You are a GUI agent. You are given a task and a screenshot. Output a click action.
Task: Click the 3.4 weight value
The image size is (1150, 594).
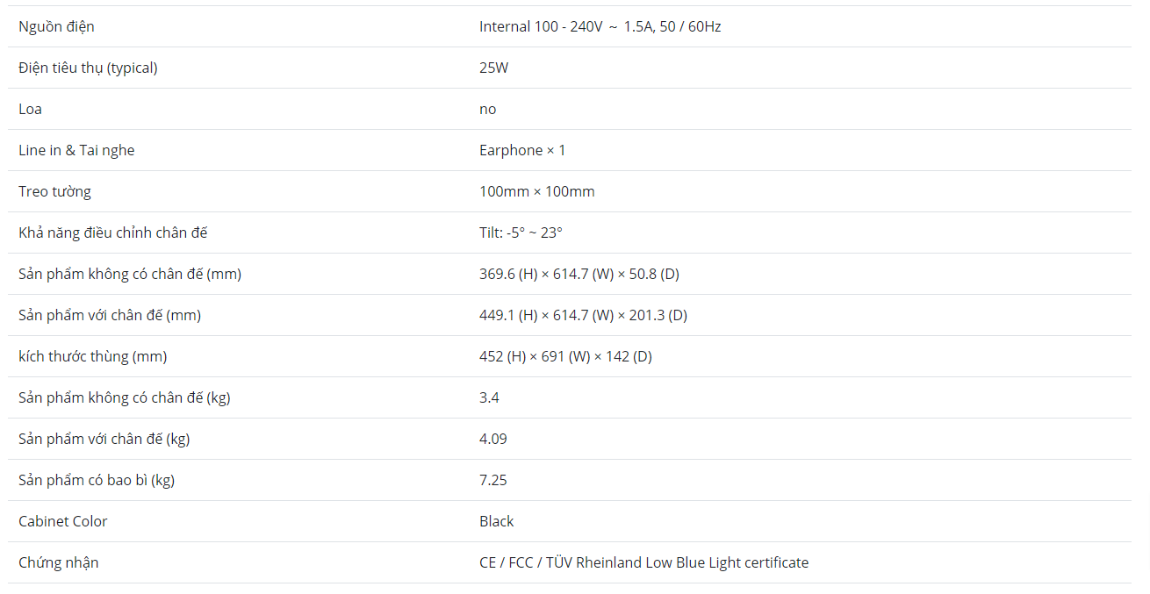pyautogui.click(x=489, y=397)
